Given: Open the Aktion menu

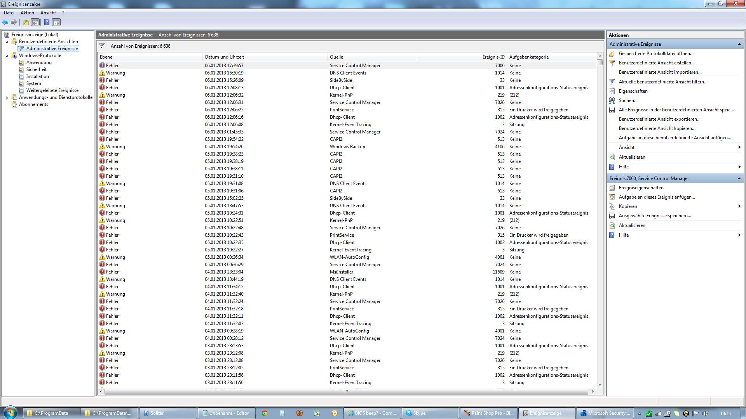Looking at the screenshot, I should coord(27,13).
